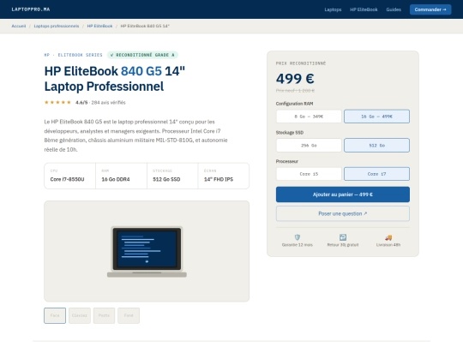Select the Ports thumbnail

[104, 315]
